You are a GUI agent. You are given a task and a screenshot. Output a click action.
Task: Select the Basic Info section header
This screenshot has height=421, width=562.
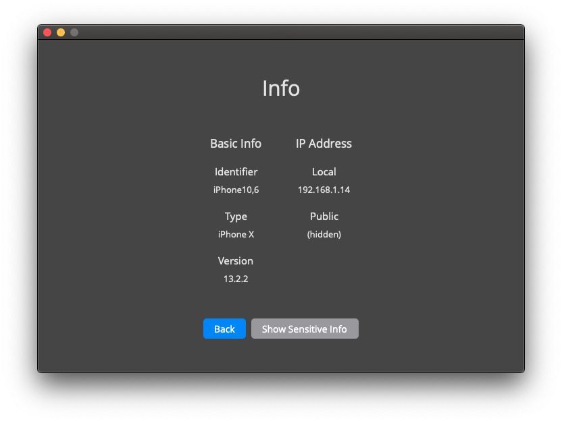(x=236, y=144)
